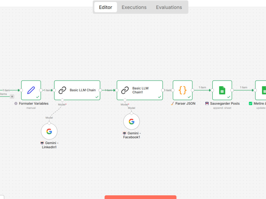Select the Parser JSON curly braces node

pos(182,90)
